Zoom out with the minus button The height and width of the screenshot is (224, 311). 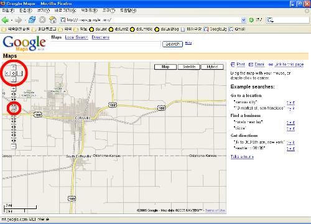14,146
